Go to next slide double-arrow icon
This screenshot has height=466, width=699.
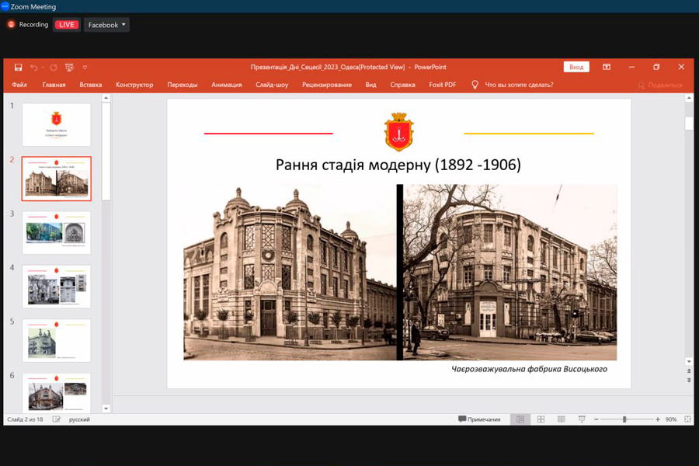click(689, 381)
